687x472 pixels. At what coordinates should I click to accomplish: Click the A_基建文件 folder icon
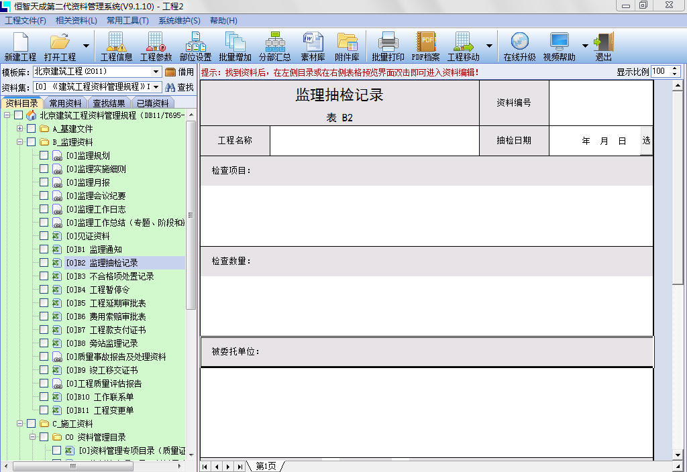click(44, 129)
